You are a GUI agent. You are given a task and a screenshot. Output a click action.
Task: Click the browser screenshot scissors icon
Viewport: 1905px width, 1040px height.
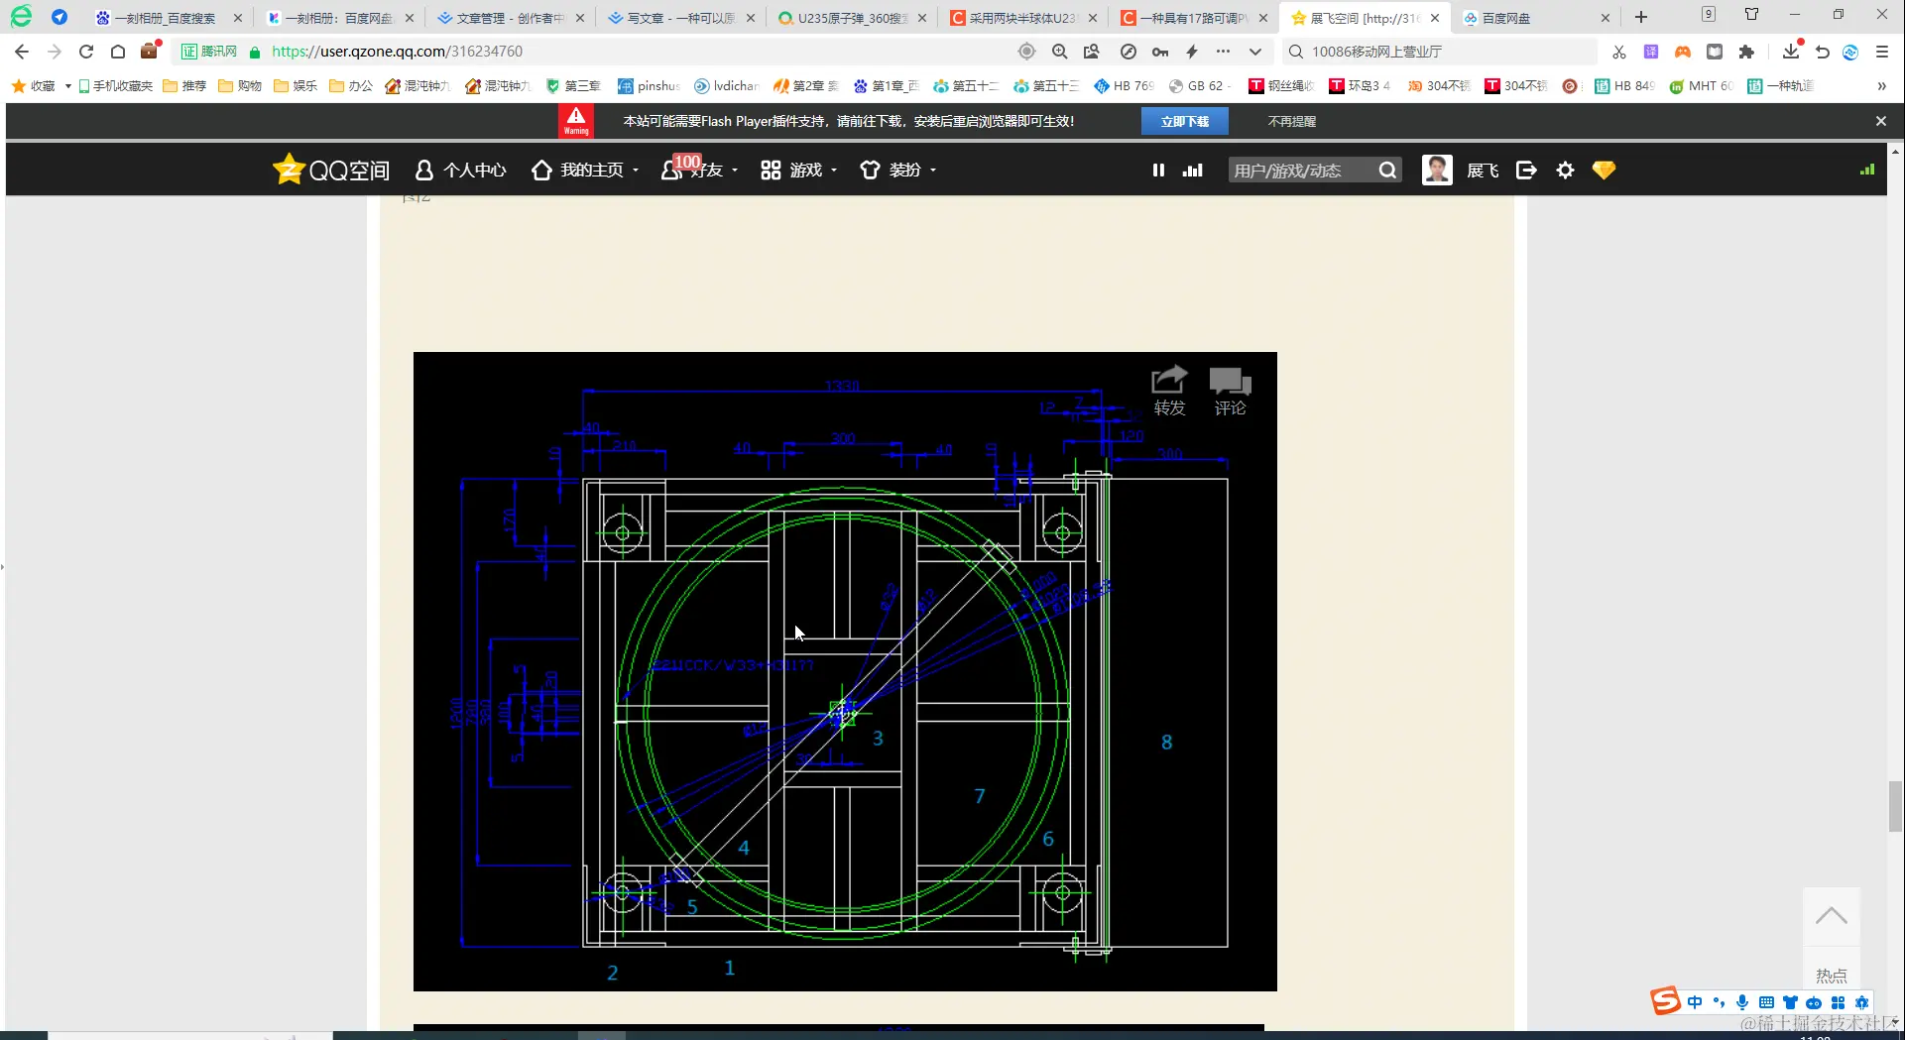[x=1619, y=52]
